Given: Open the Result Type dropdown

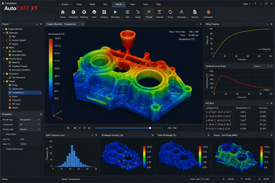Looking at the screenshot, I should (30, 119).
